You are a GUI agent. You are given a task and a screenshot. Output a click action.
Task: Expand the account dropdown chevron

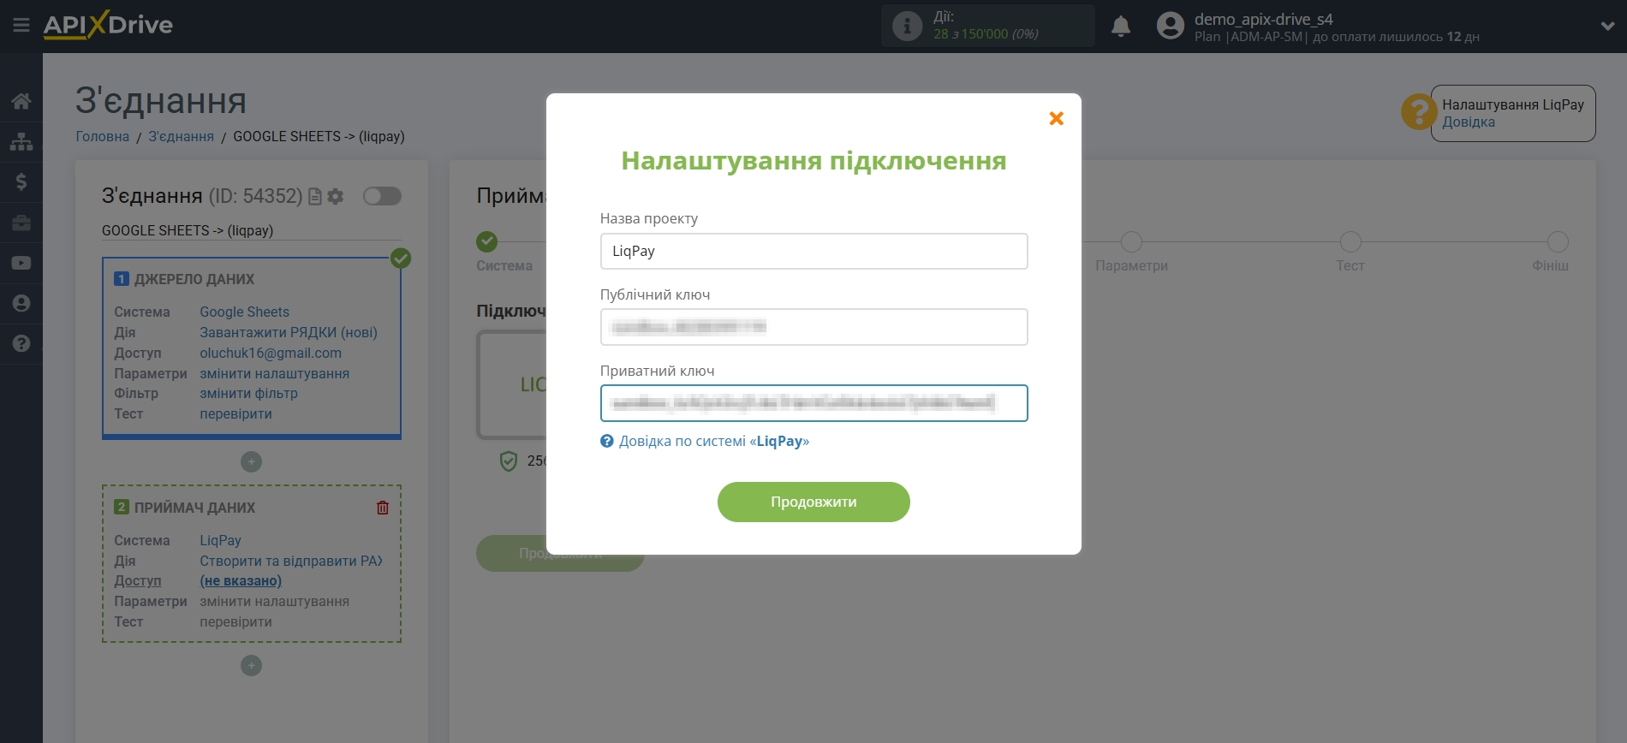pos(1607,27)
